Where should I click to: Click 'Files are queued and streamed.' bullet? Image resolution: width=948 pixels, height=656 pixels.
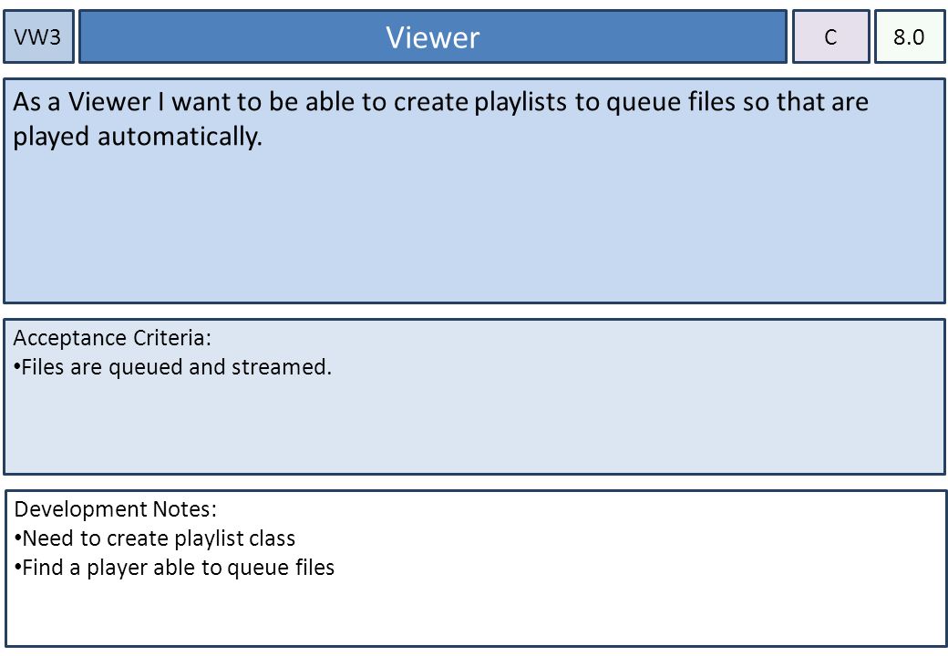(172, 367)
